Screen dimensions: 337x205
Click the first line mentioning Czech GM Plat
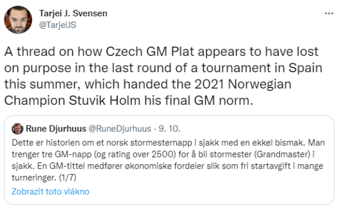(x=161, y=52)
